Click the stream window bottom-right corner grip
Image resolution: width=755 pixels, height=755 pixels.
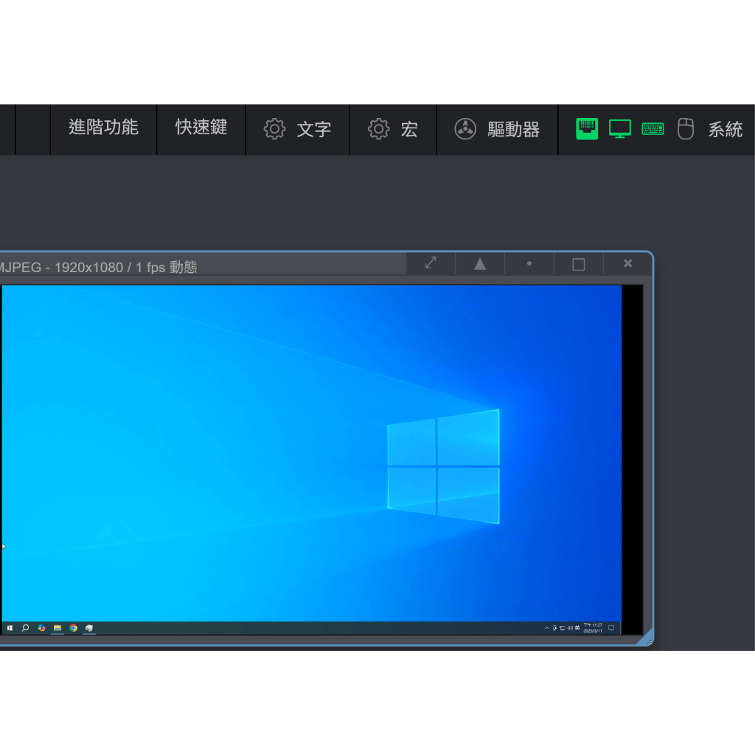pyautogui.click(x=646, y=637)
